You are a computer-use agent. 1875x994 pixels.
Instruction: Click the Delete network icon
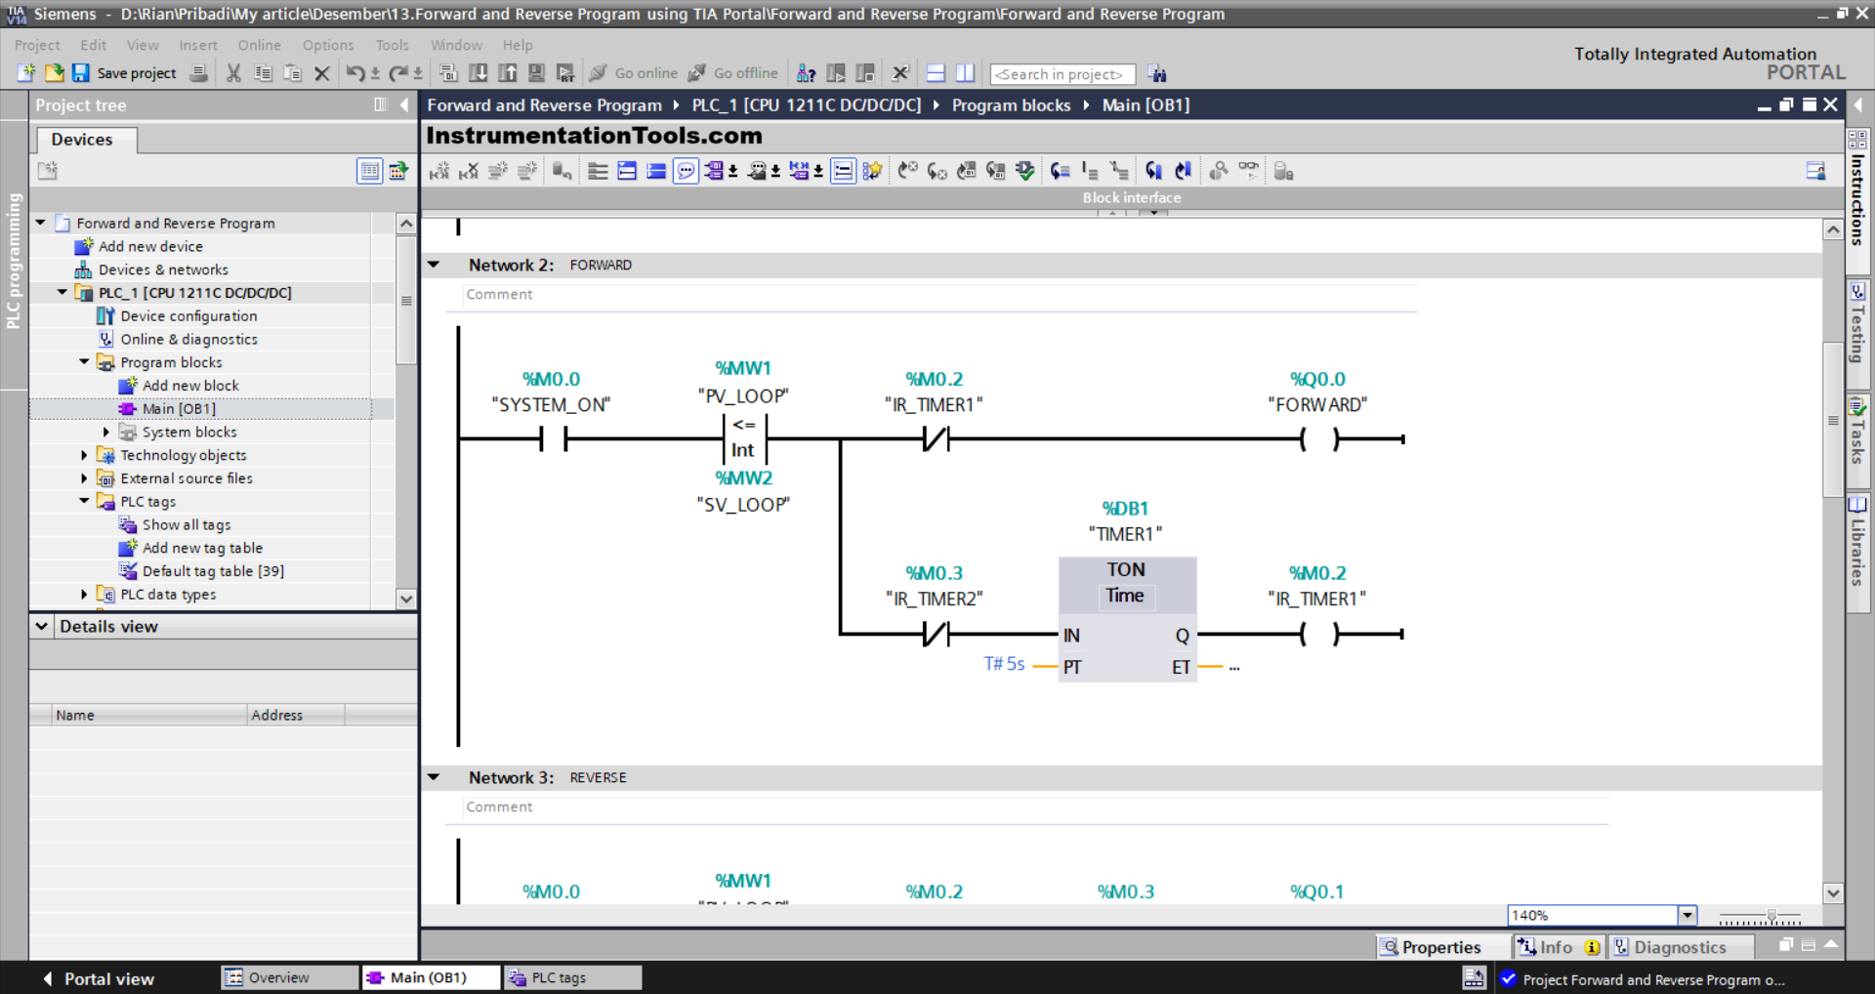point(469,171)
